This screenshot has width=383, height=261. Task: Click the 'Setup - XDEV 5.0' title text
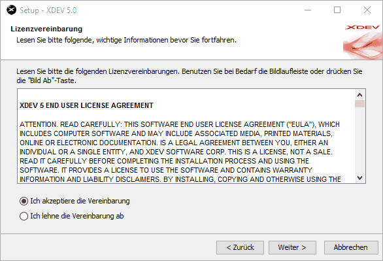click(x=48, y=10)
